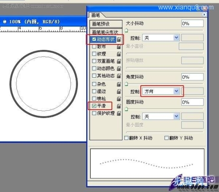The image size is (219, 192).
Task: Check the 翻转 X 抖动 option
Action: click(126, 138)
